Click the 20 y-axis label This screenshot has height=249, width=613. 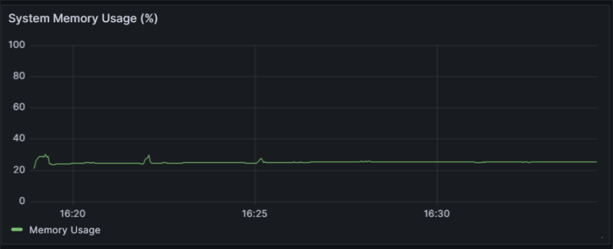click(19, 170)
